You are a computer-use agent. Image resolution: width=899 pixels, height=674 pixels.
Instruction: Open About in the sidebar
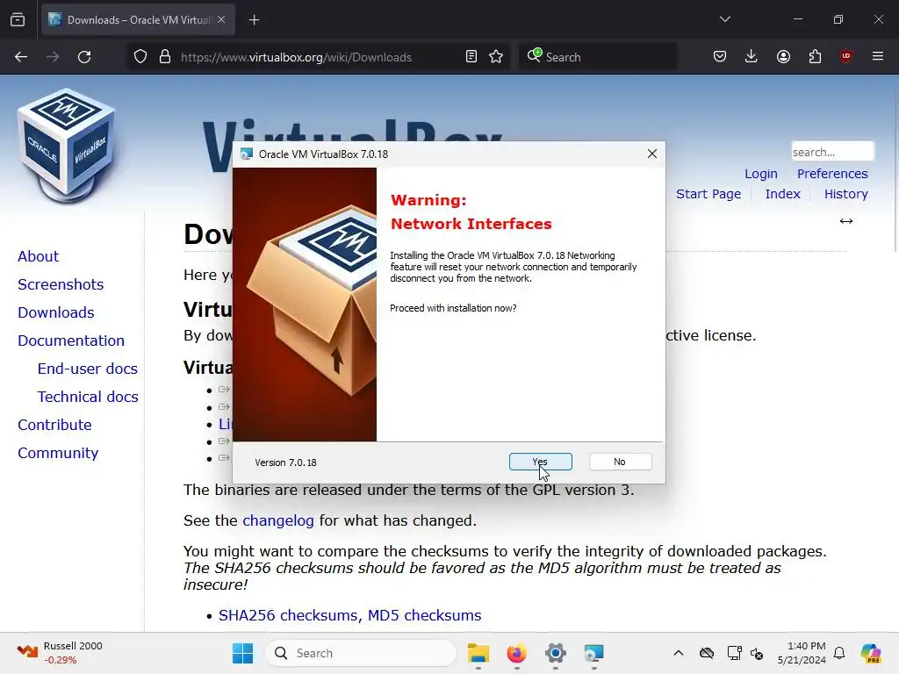point(38,256)
